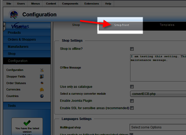
Task: Open the Extensions menu
Action: tap(91, 4)
